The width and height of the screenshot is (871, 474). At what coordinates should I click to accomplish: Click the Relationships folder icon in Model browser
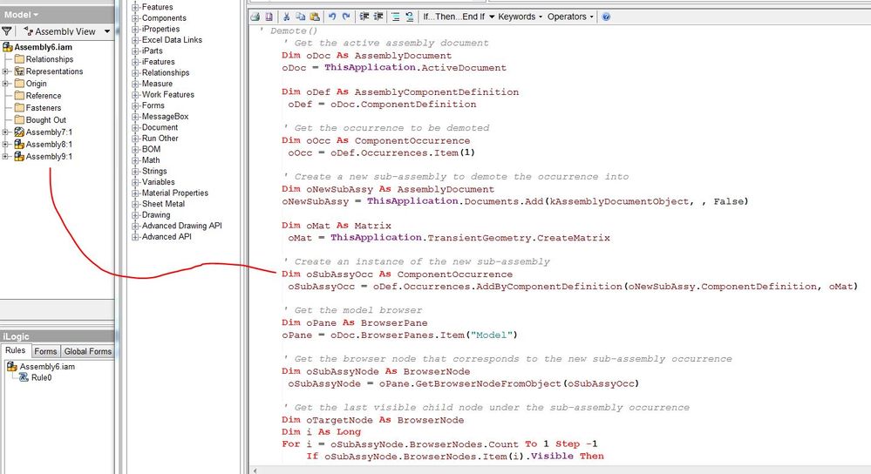[x=19, y=59]
